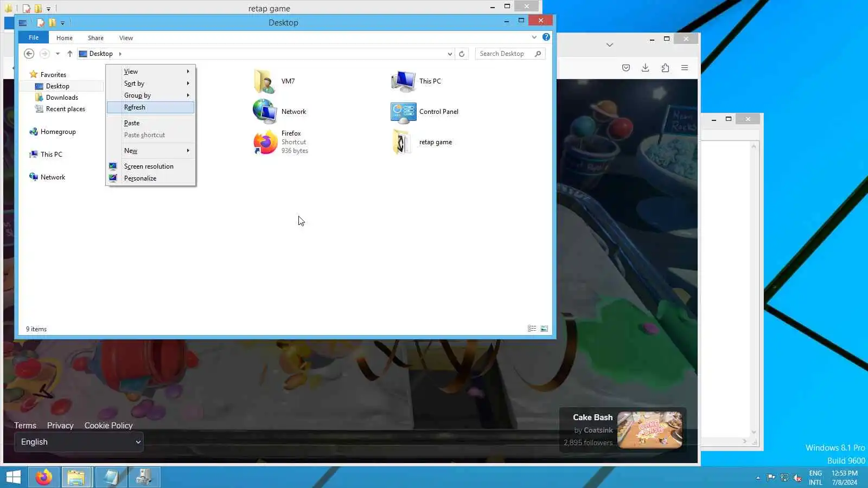Click Properties icon in Desktop title bar
Screen dimensions: 868x488
pyautogui.click(x=40, y=23)
